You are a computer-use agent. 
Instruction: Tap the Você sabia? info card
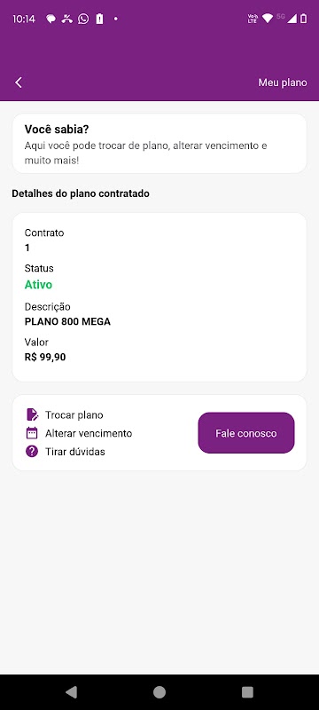[159, 144]
